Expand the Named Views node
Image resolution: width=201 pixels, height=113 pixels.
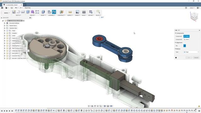5,26
